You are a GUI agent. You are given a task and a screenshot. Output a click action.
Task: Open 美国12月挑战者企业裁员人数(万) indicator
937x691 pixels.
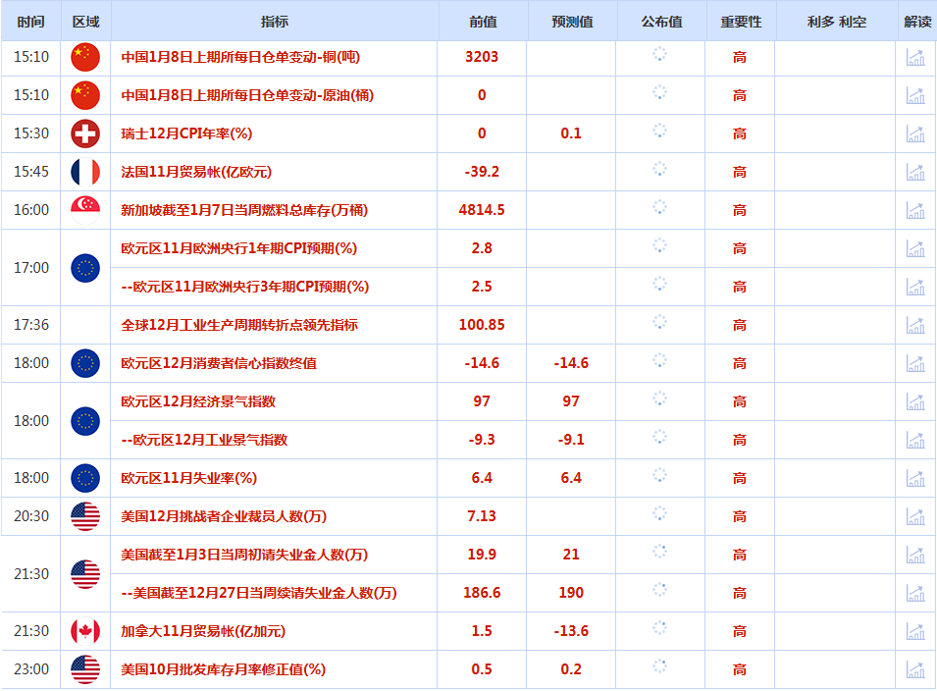pos(224,516)
